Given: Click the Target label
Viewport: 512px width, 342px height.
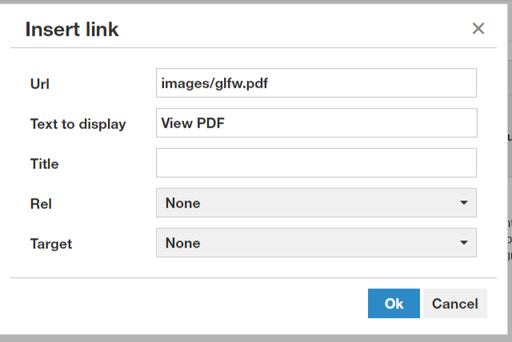Looking at the screenshot, I should [x=51, y=245].
